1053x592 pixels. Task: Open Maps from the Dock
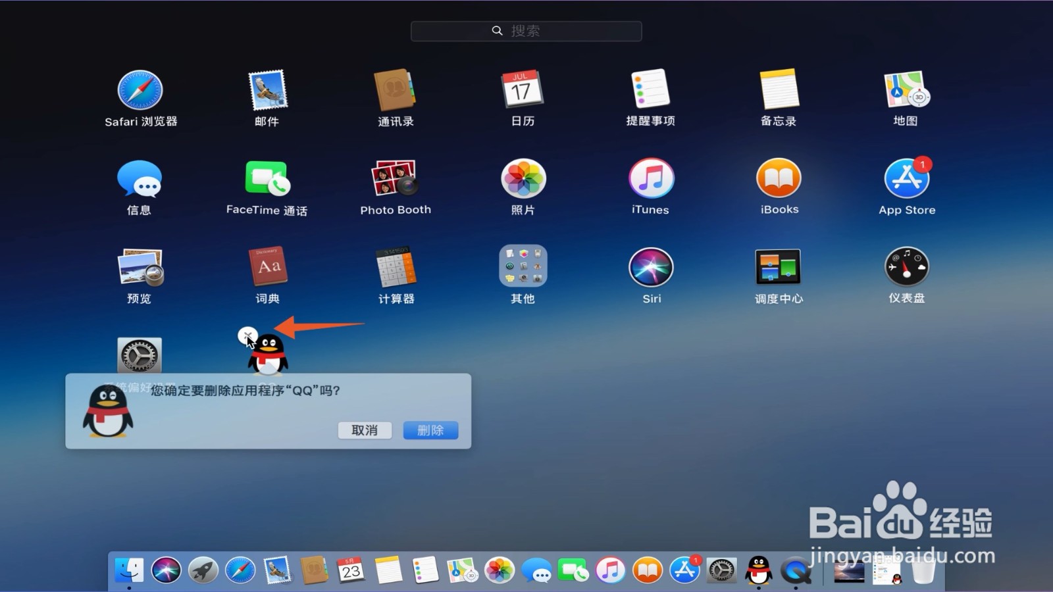462,570
